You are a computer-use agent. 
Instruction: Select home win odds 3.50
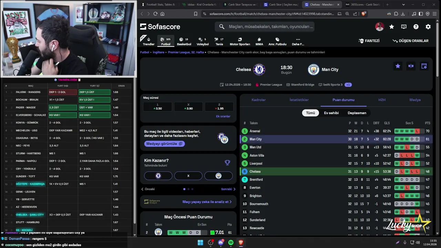(x=157, y=107)
